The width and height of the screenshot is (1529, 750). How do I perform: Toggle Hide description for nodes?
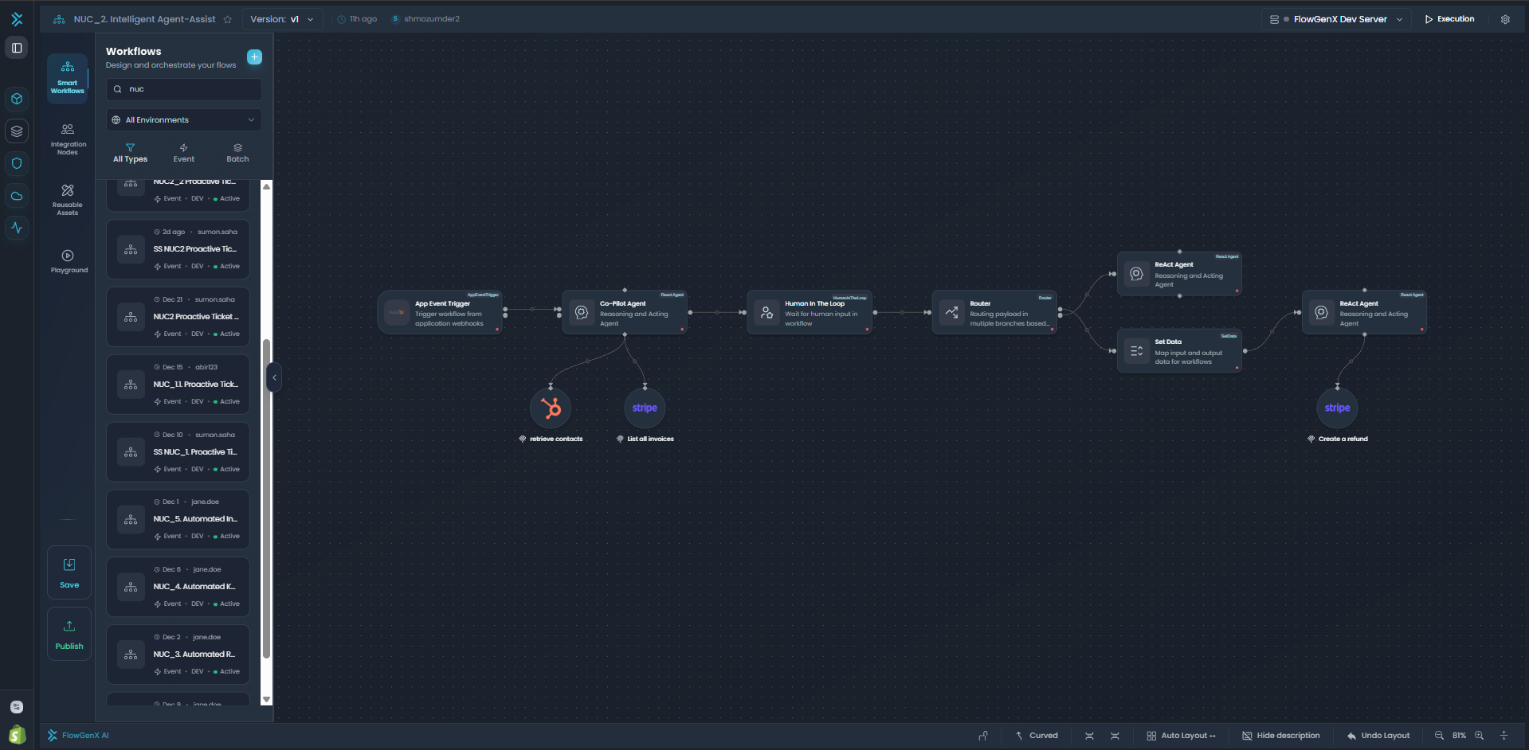[x=1281, y=736]
